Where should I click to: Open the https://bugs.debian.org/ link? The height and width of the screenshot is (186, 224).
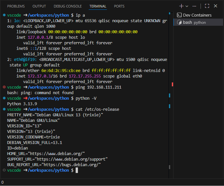tap(71, 165)
